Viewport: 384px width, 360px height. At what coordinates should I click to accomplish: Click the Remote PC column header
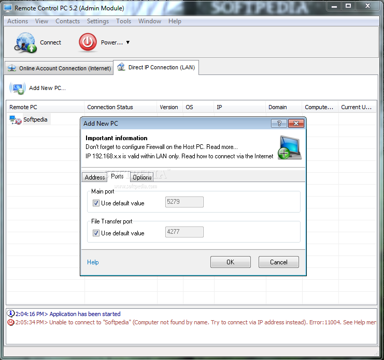(x=45, y=107)
